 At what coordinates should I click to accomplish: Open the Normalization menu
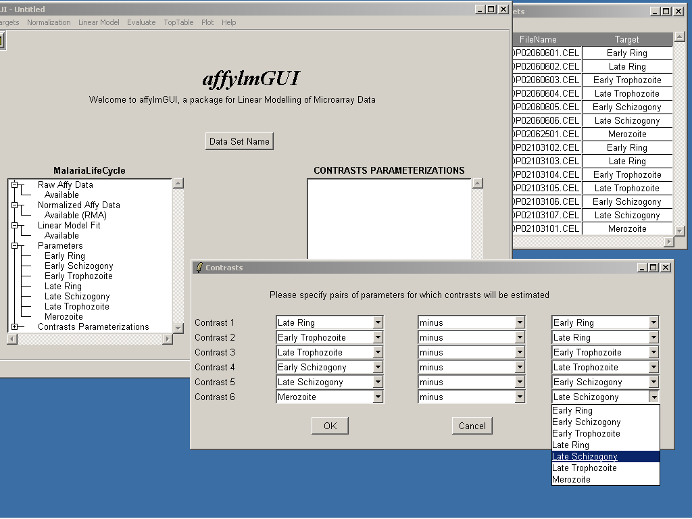click(x=49, y=22)
